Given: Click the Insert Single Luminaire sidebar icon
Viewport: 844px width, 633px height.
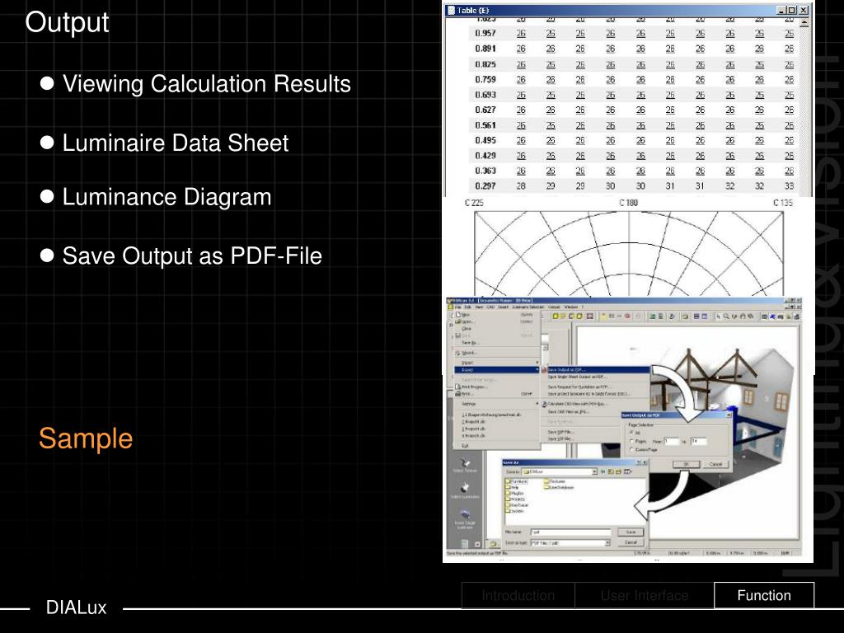Looking at the screenshot, I should click(x=465, y=517).
